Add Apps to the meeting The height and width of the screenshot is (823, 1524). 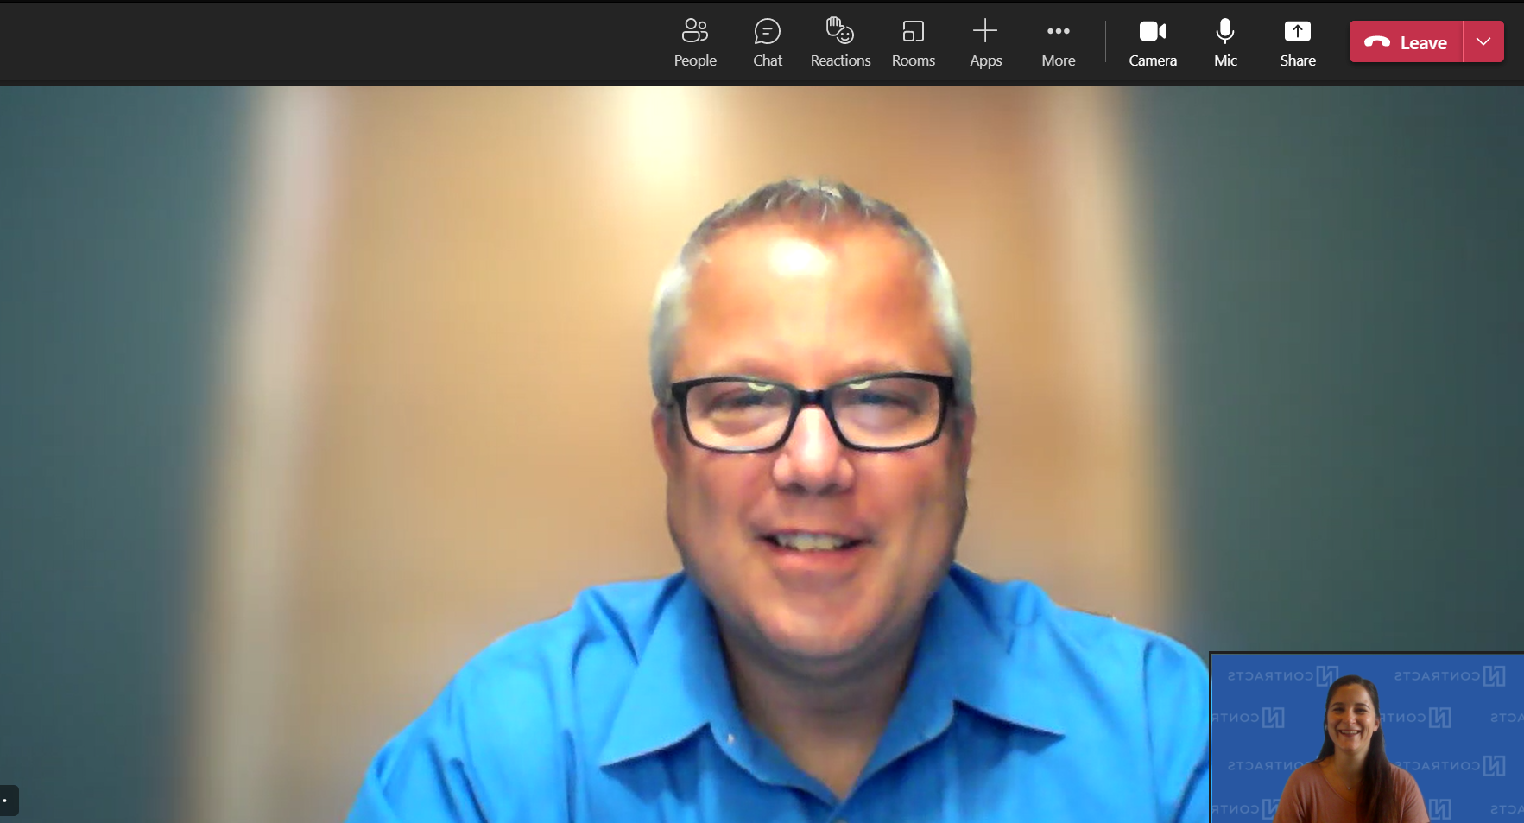click(985, 43)
